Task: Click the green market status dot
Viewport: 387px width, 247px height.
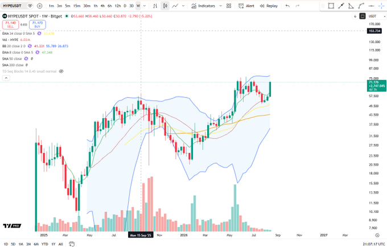Action: pos(67,16)
